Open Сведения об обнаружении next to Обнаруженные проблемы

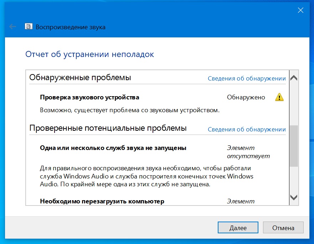(x=247, y=78)
